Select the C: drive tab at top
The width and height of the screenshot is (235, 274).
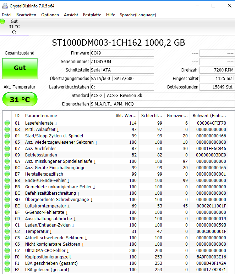point(14,27)
